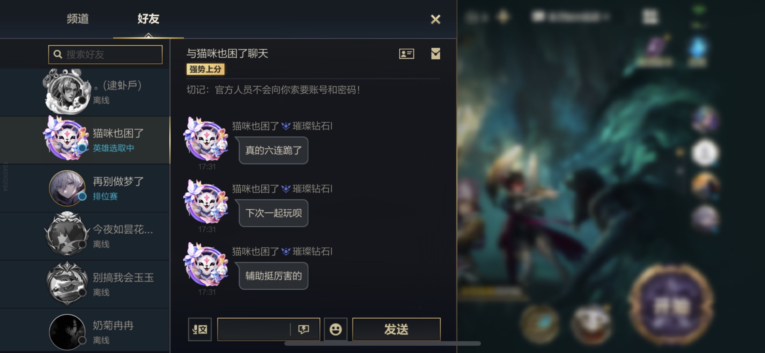The width and height of the screenshot is (765, 353).
Task: Click 猫咪也困了 avatar beside 真的六连跪了 message
Action: (206, 139)
